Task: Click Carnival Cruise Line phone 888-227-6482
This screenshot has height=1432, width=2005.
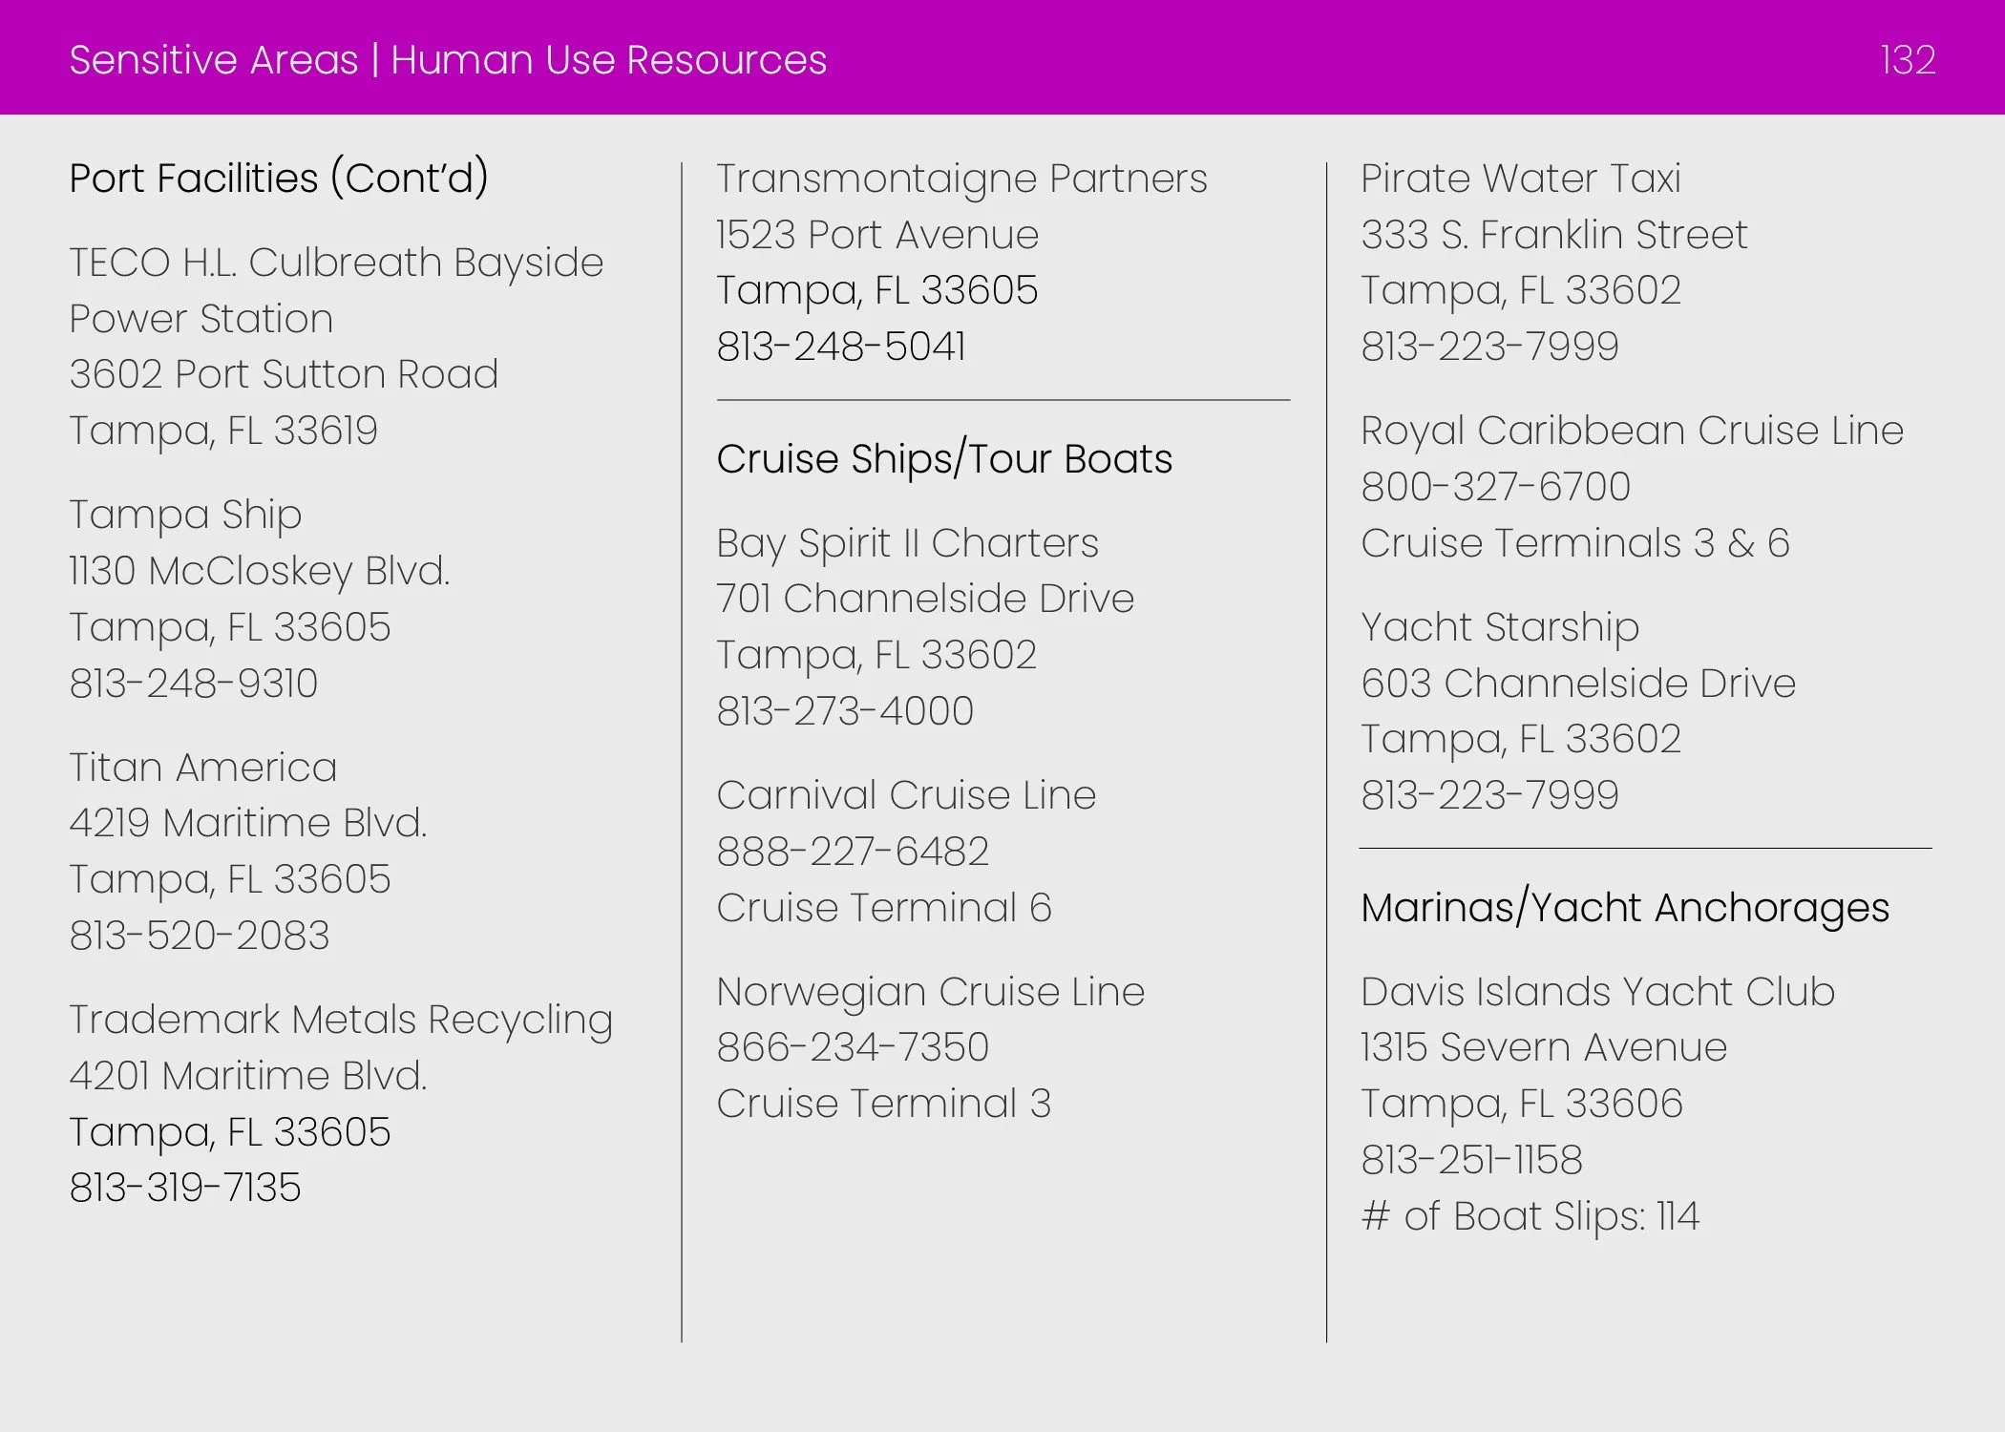Action: tap(853, 852)
